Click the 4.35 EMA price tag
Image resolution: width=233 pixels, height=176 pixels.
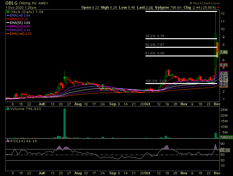[x=224, y=73]
